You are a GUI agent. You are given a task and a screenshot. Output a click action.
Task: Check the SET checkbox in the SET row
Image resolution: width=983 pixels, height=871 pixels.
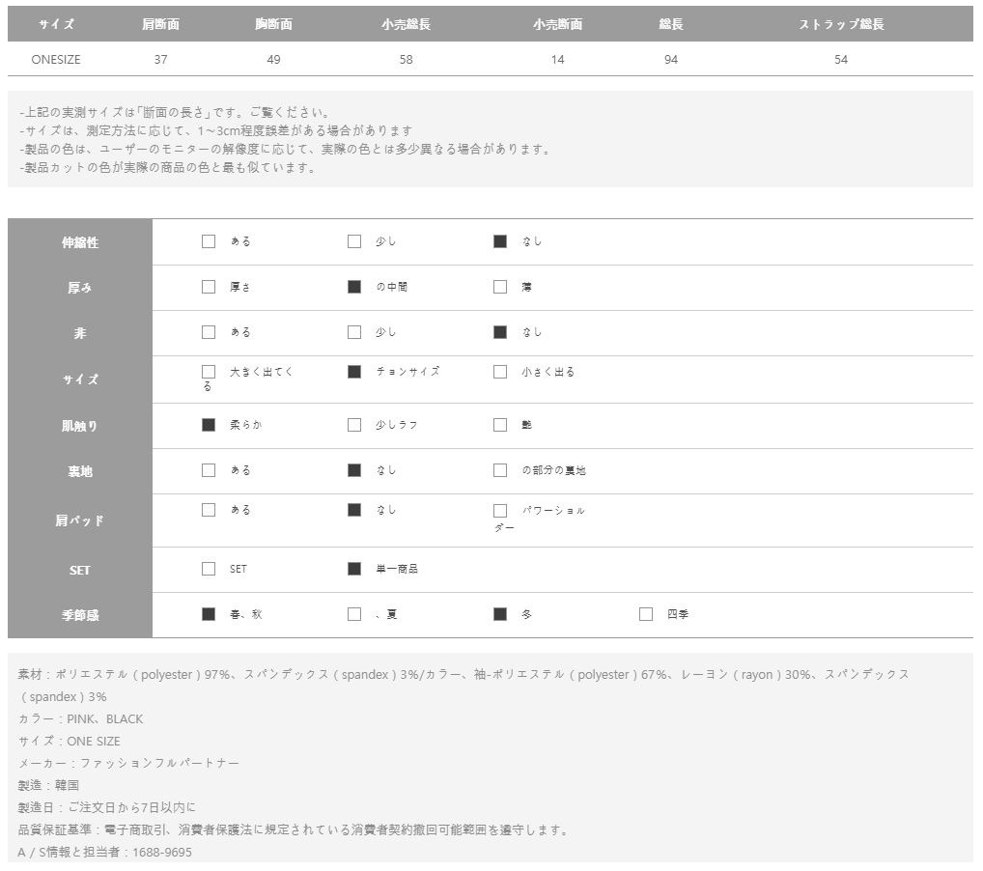click(x=209, y=569)
